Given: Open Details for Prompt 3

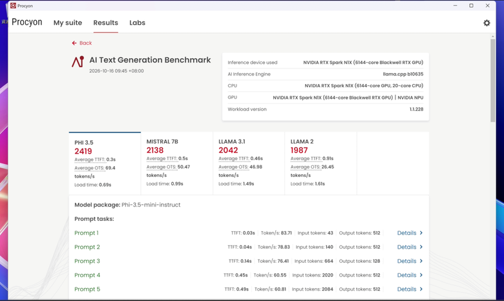Looking at the screenshot, I should [x=406, y=261].
